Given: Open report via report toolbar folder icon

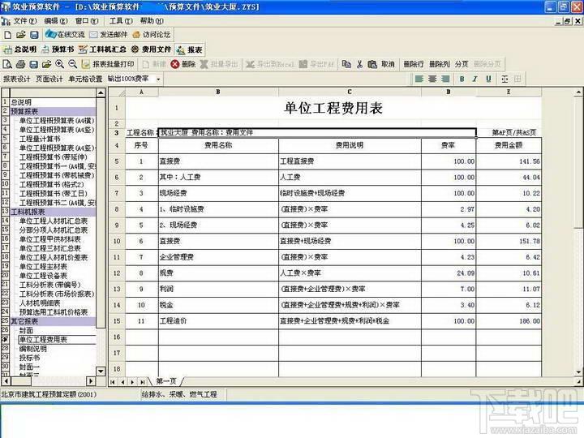Looking at the screenshot, I should pos(46,64).
